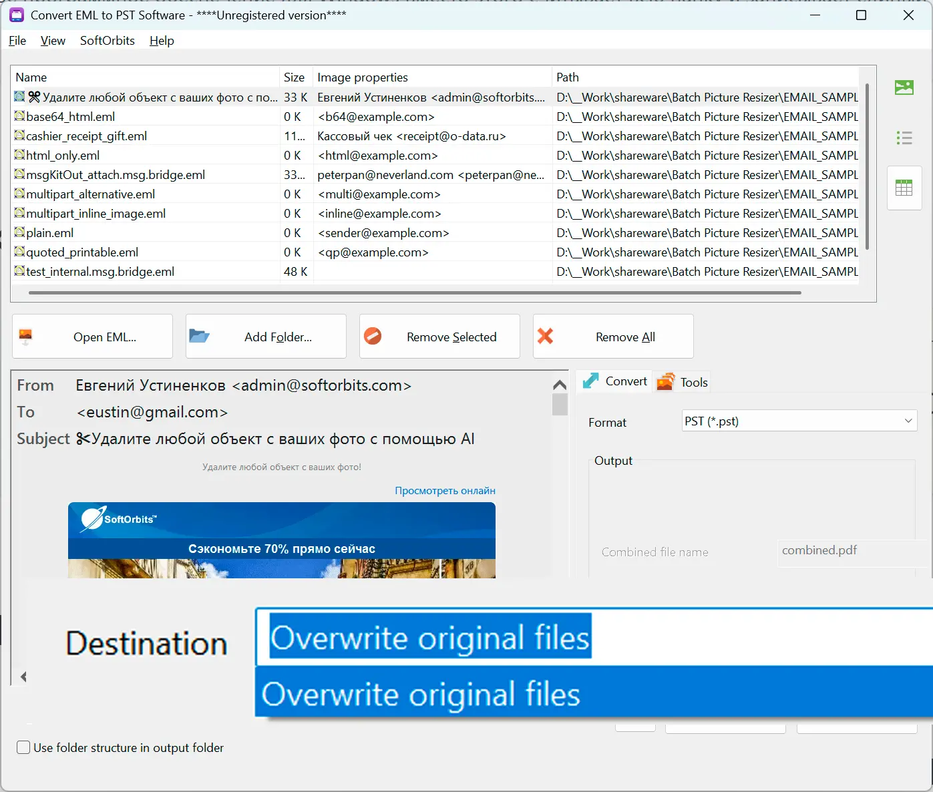
Task: Switch to the Convert tab
Action: click(x=614, y=381)
